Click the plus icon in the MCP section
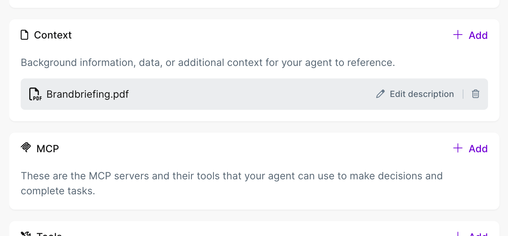 pyautogui.click(x=458, y=148)
